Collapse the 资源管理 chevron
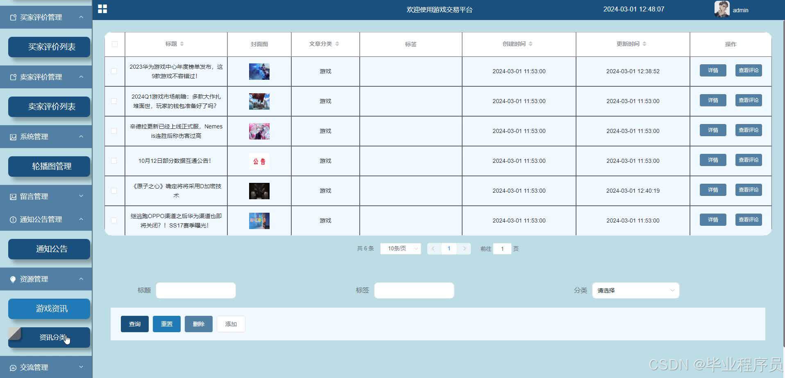Image resolution: width=785 pixels, height=378 pixels. [81, 279]
